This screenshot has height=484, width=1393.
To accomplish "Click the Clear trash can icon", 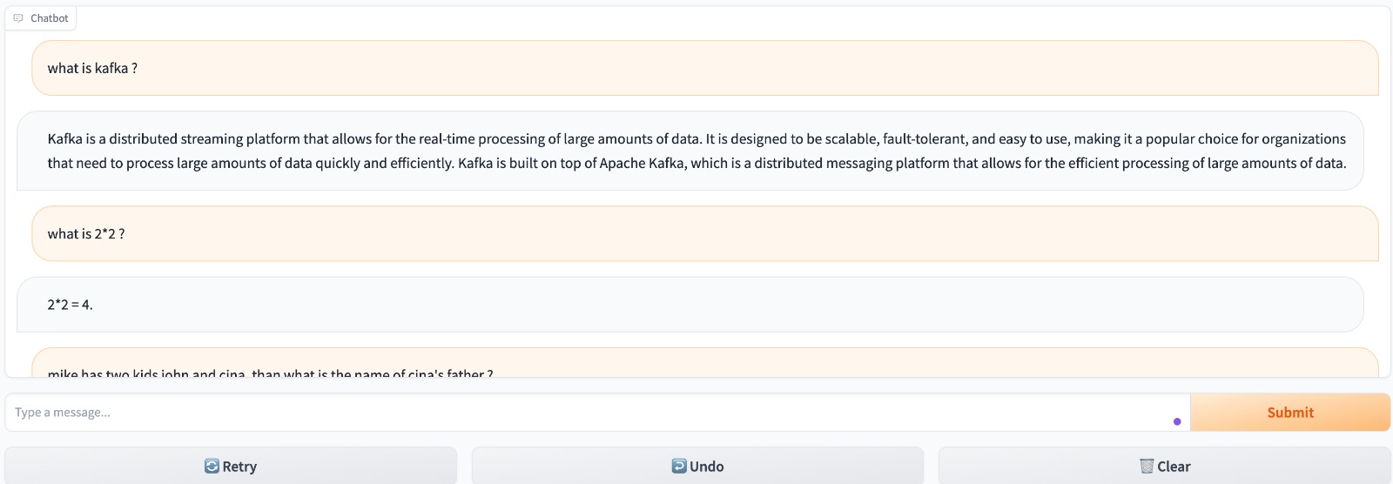I will [1147, 467].
